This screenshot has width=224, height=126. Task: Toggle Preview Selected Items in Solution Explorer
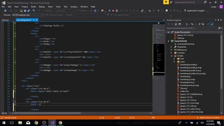(211, 24)
